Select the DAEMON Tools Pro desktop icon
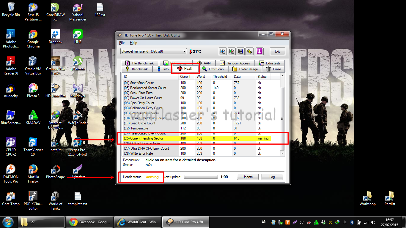 click(x=11, y=174)
